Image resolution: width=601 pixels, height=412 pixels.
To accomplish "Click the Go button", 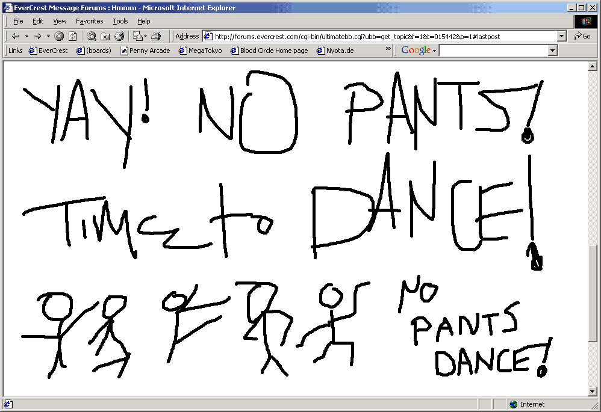I will [582, 36].
